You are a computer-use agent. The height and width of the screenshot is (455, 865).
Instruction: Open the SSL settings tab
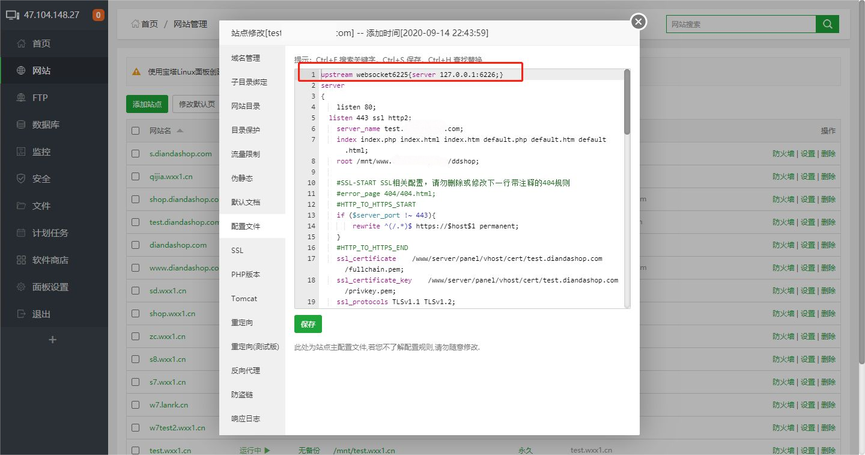237,250
